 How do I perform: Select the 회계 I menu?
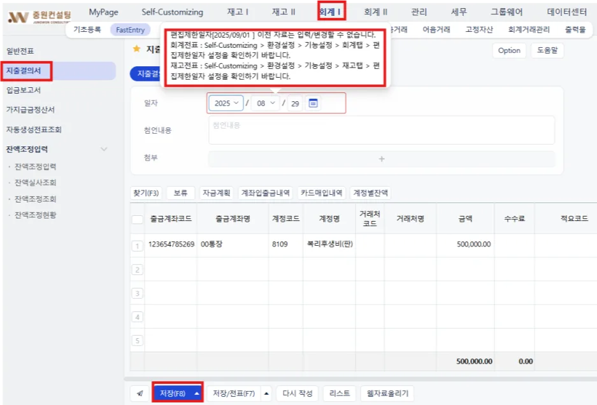click(x=330, y=12)
